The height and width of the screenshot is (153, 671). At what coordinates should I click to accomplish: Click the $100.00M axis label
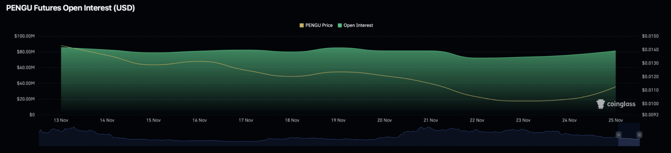(x=24, y=36)
